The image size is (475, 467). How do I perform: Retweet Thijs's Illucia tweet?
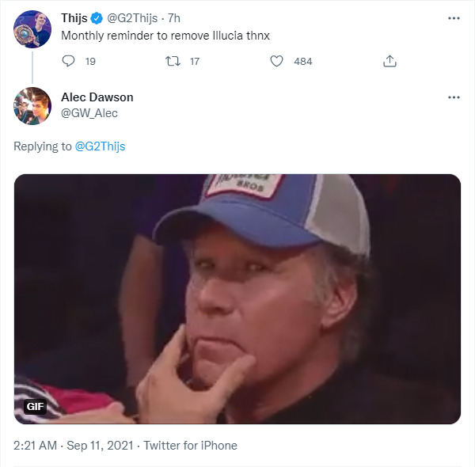(173, 61)
